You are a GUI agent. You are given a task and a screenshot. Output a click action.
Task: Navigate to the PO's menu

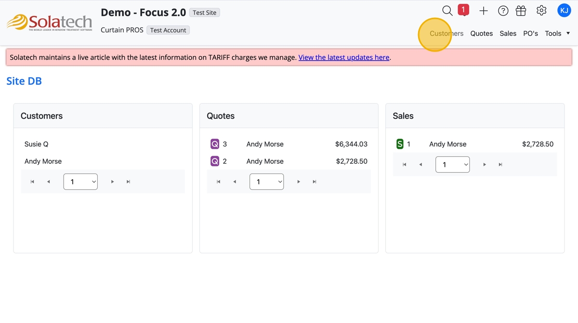tap(530, 33)
